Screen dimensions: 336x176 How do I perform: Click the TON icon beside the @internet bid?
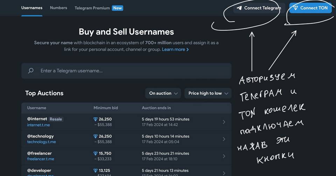[x=96, y=119]
